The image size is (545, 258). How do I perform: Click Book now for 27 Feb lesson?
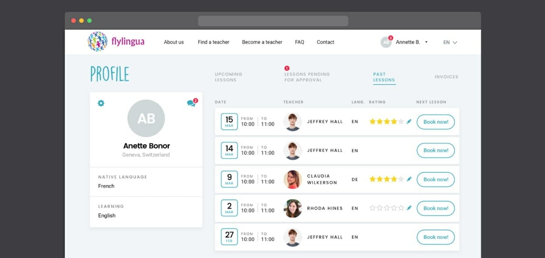[x=436, y=237]
